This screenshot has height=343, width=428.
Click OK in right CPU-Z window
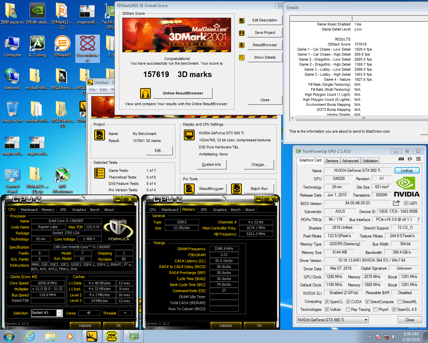(x=259, y=326)
